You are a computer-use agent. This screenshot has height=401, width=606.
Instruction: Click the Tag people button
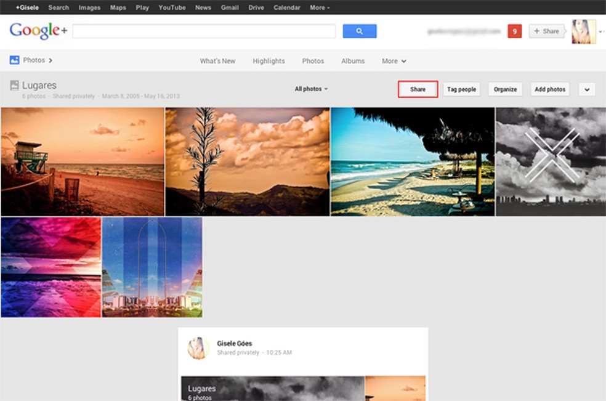(461, 89)
